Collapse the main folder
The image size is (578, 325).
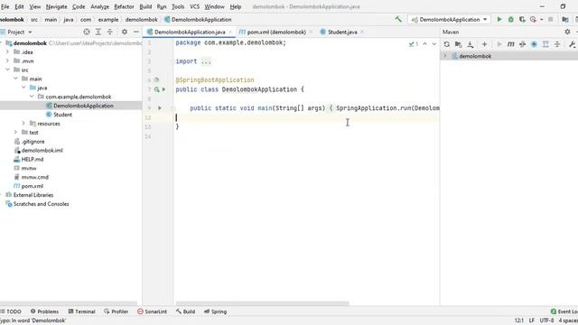15,79
